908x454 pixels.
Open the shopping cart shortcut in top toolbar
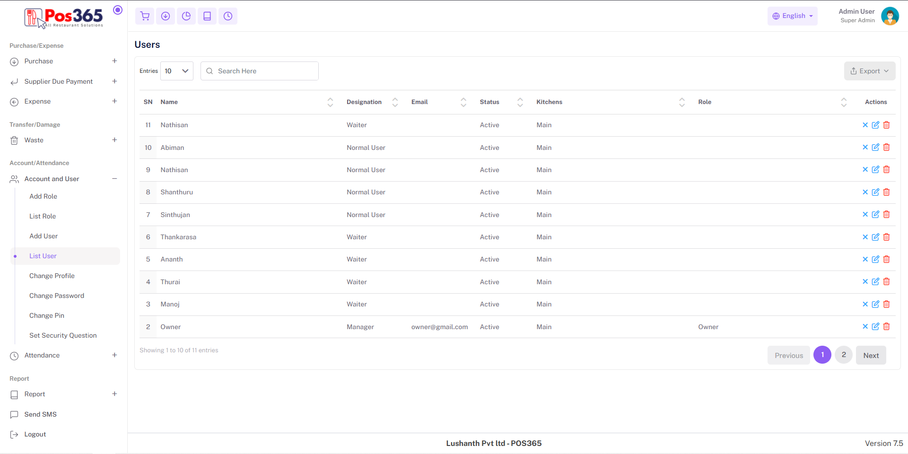(x=145, y=16)
